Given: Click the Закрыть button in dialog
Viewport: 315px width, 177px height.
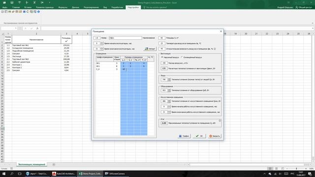Looking at the screenshot, I should 215,136.
